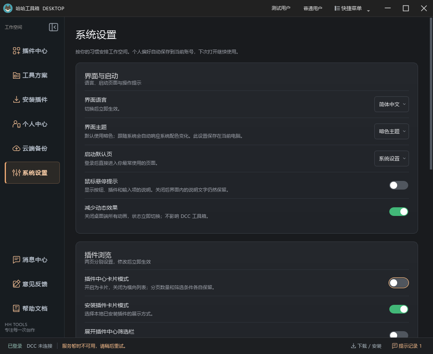Click the 消息中心 message icon
Image resolution: width=433 pixels, height=354 pixels.
(x=16, y=260)
